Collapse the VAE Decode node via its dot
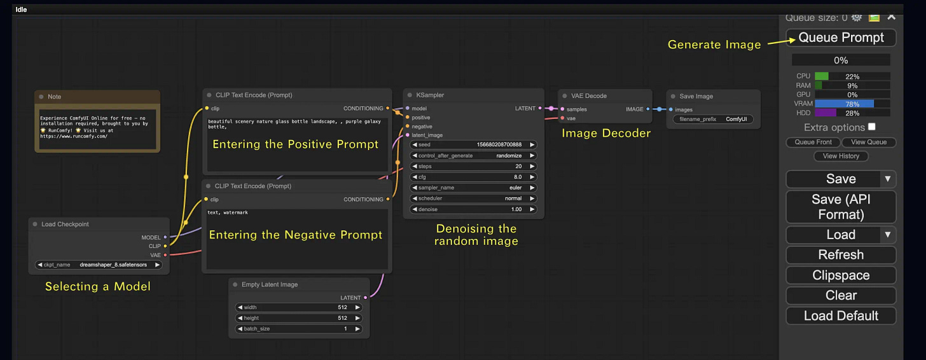 pos(564,96)
